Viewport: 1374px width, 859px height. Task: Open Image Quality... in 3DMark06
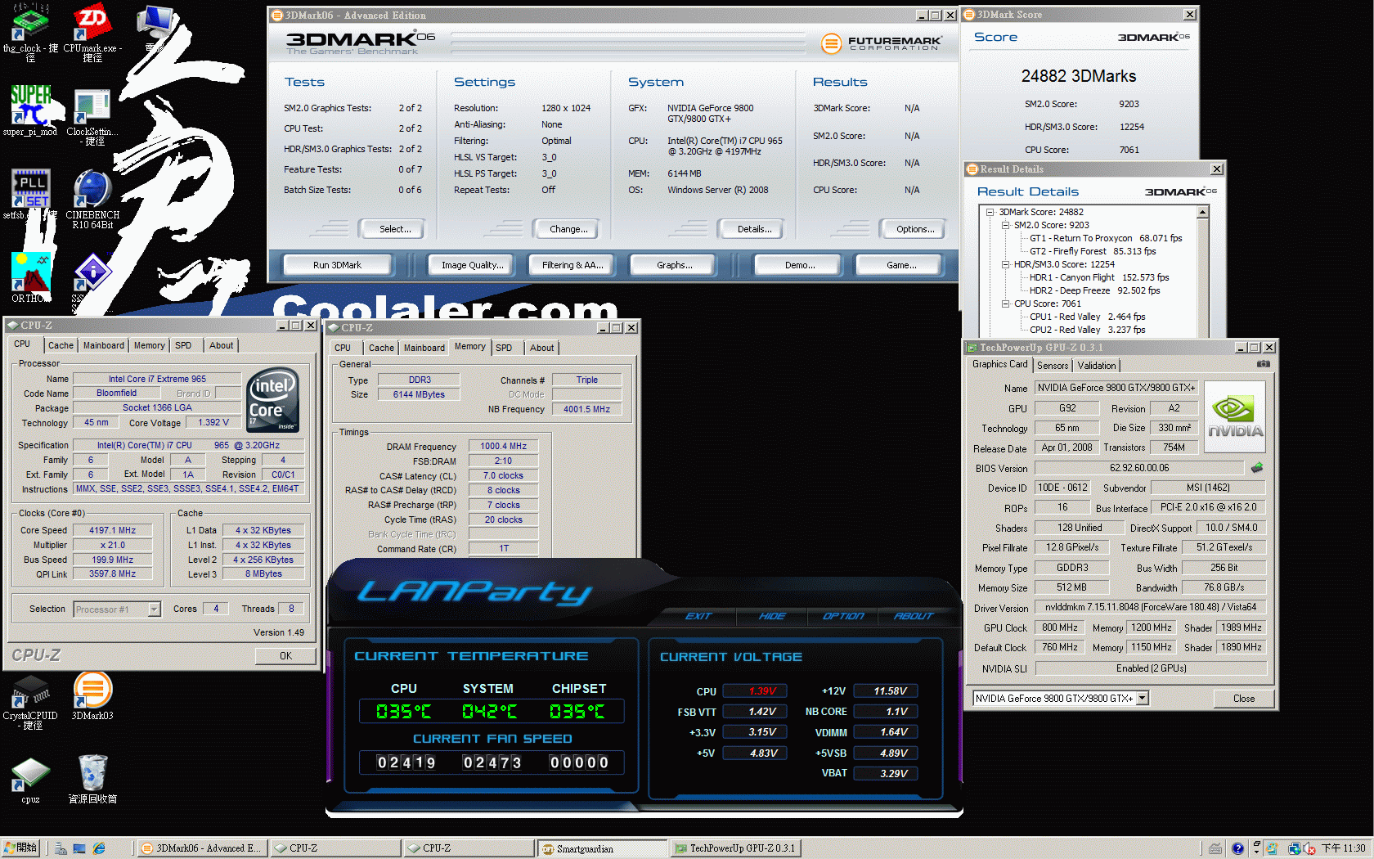[x=473, y=265]
